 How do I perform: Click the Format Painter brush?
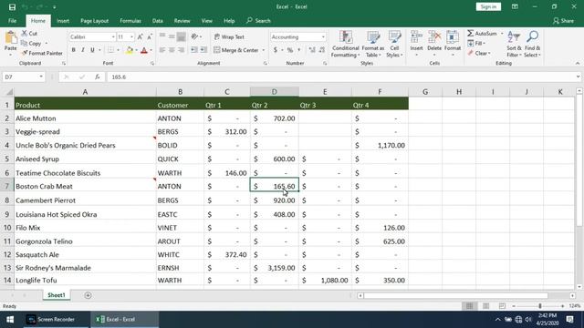(25, 53)
